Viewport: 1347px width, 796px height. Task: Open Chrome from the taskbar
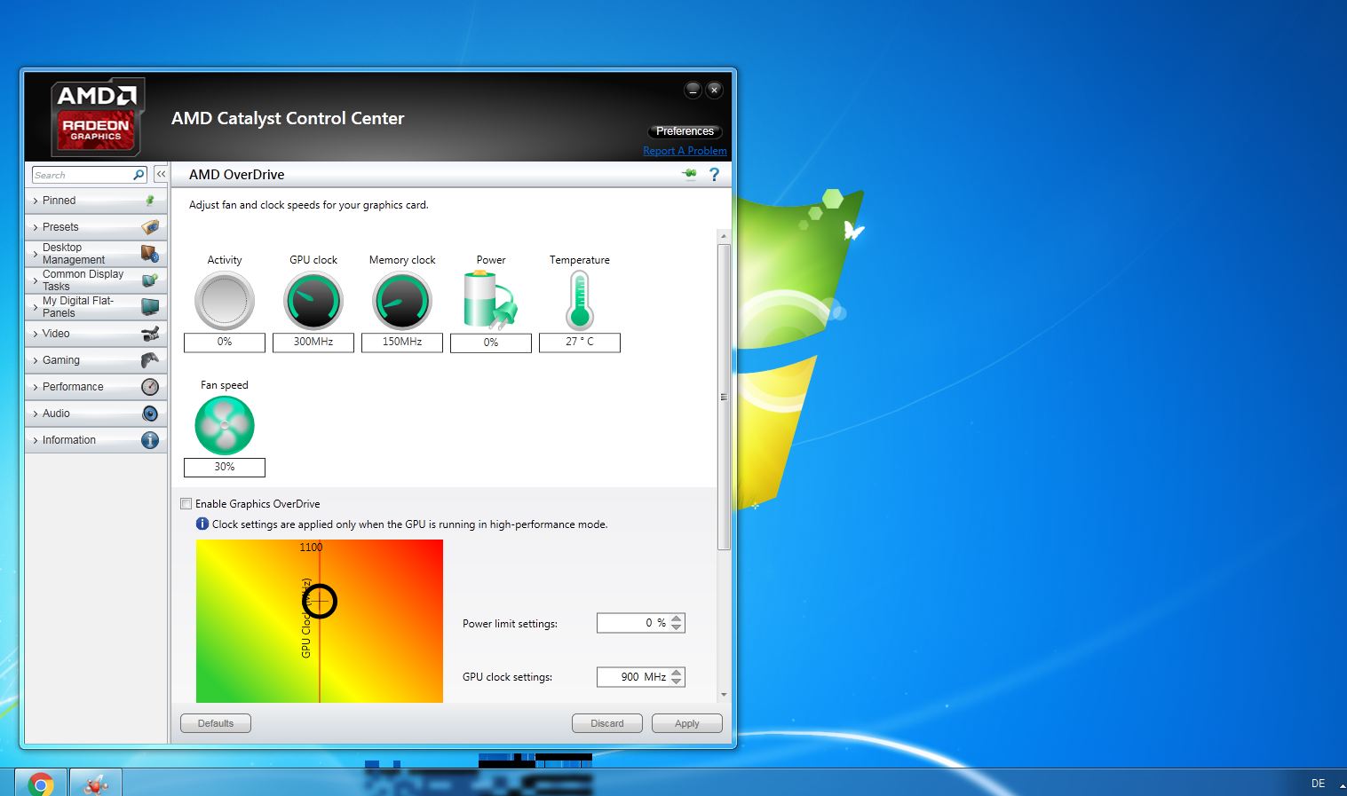tap(40, 784)
